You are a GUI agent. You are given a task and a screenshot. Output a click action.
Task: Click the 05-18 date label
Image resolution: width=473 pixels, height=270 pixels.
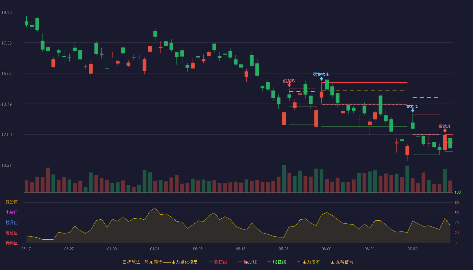[x=241, y=249]
